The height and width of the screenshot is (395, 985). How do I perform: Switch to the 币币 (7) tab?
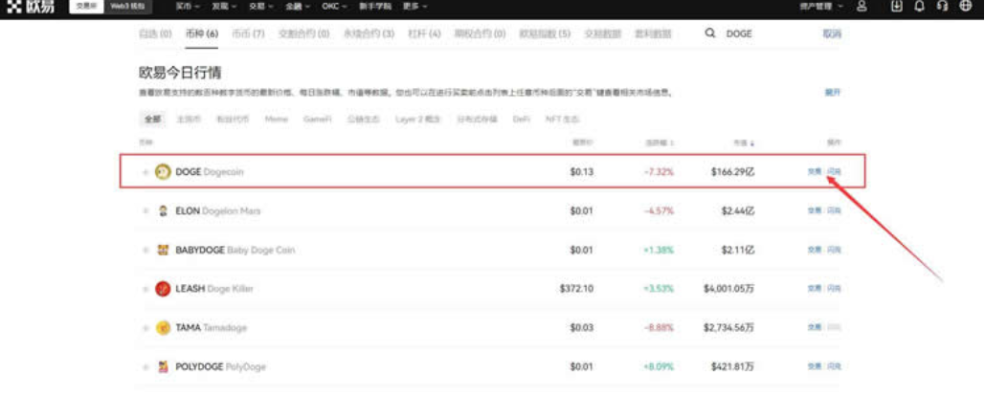click(248, 33)
